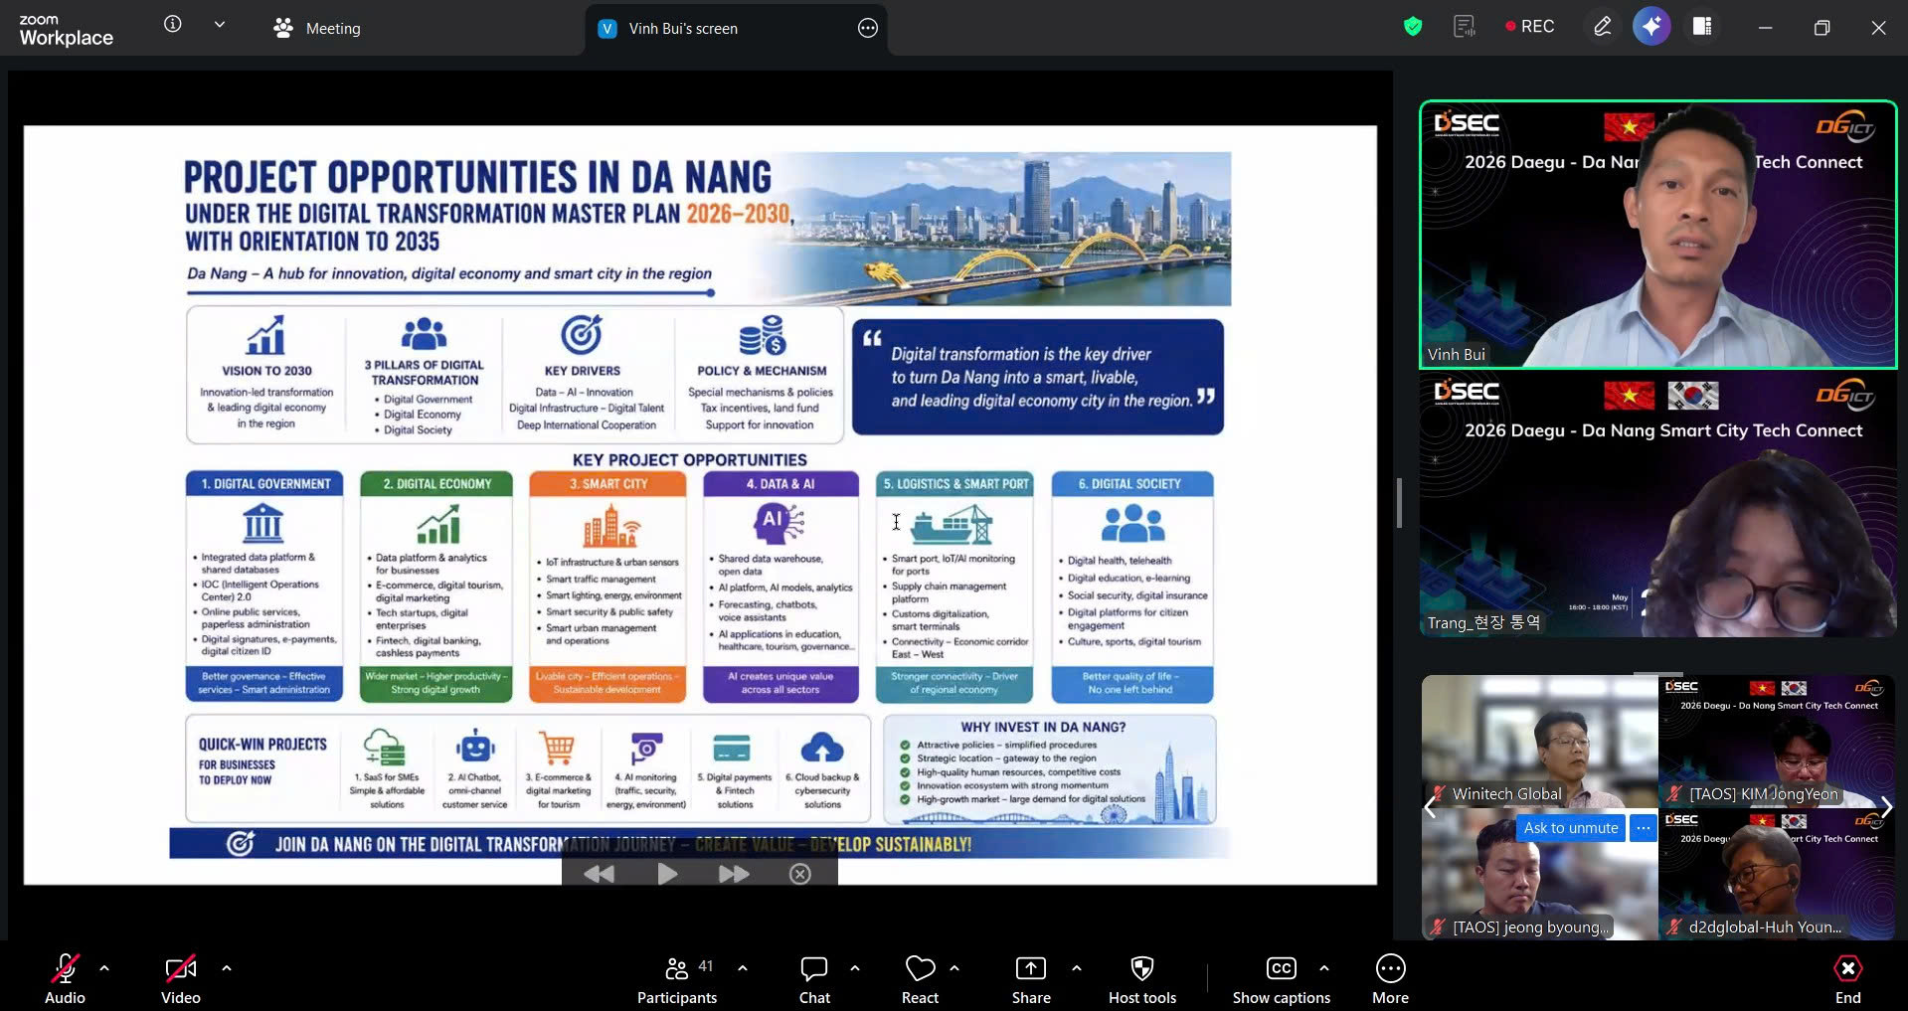Select the Winitech Global video tile
This screenshot has height=1011, width=1908.
[1539, 741]
